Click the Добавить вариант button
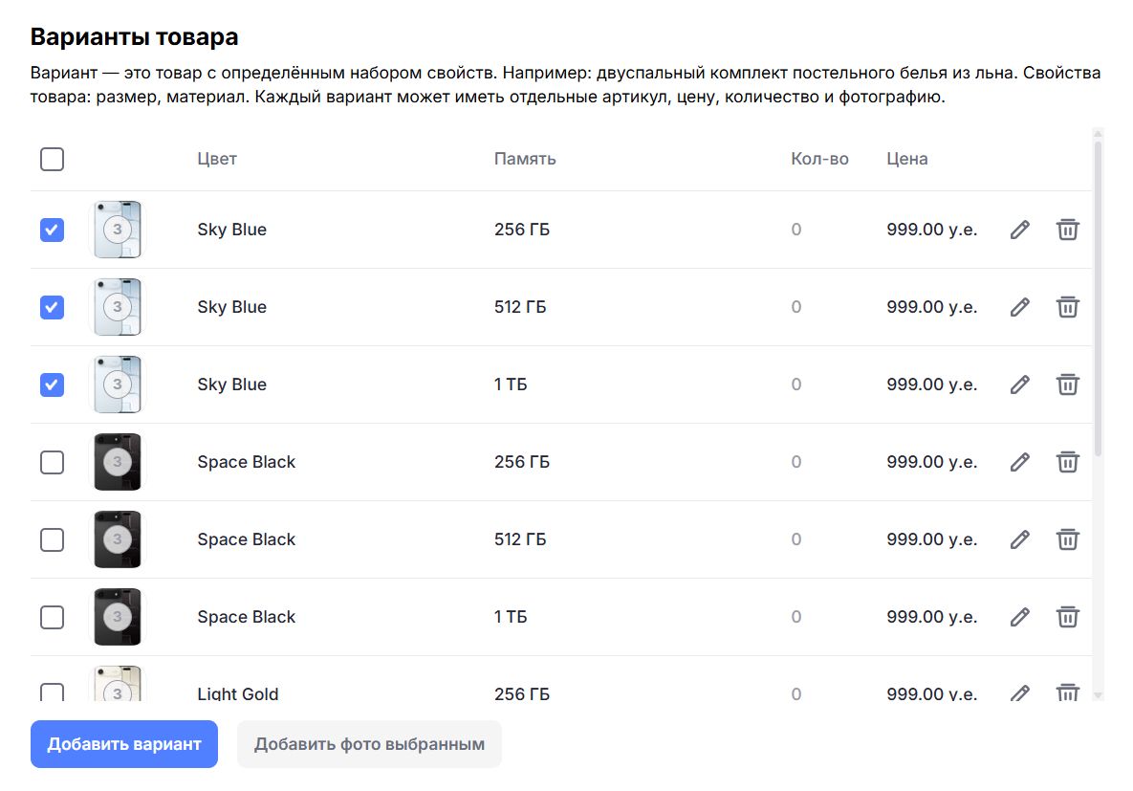The width and height of the screenshot is (1133, 791). click(124, 744)
